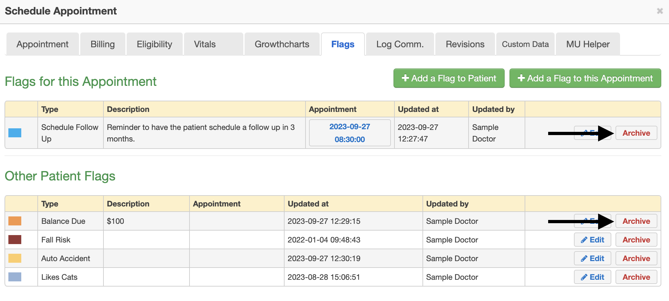Viewport: 669px width, 301px height.
Task: View the Revisions tab
Action: click(x=465, y=44)
